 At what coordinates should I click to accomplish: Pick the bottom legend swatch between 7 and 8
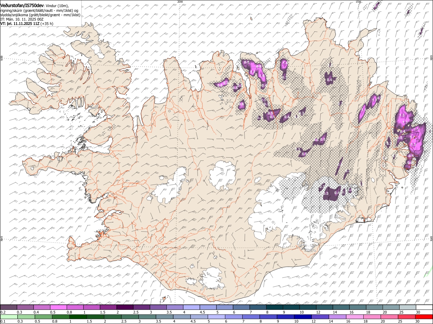(x=251, y=317)
